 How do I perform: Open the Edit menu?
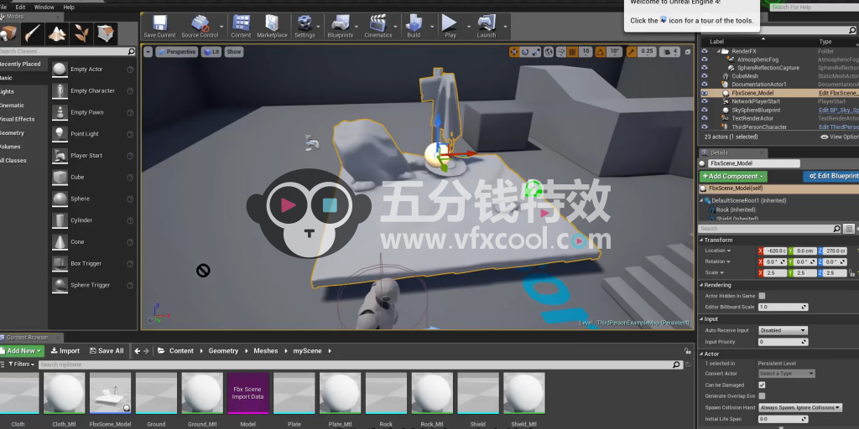20,7
